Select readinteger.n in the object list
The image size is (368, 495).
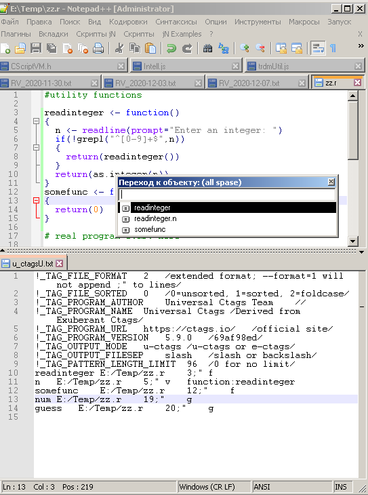(x=227, y=218)
